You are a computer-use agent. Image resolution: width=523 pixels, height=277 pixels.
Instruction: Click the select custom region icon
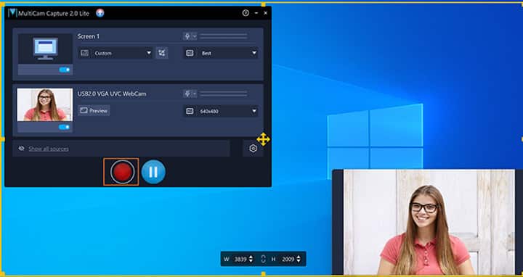tap(162, 53)
